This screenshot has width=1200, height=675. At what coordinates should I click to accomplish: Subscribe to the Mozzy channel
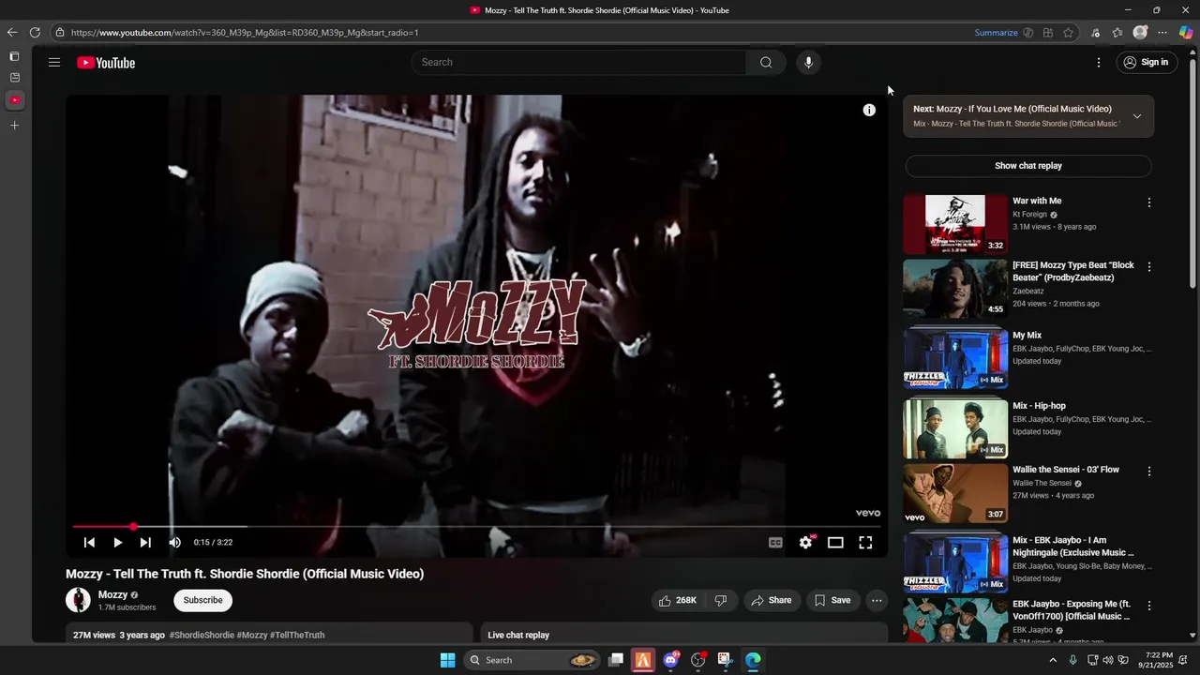(202, 600)
